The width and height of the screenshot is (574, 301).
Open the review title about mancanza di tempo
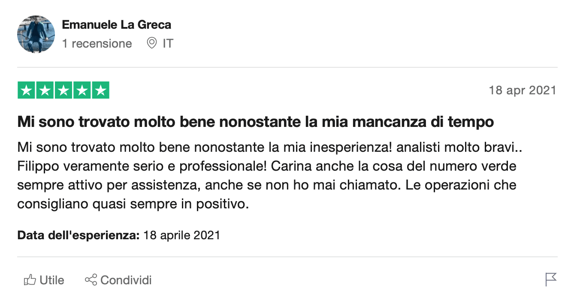[x=255, y=122]
